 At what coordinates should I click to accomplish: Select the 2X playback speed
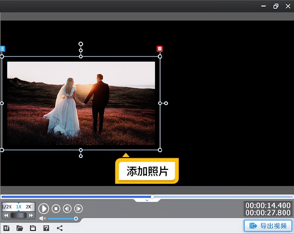(x=28, y=207)
